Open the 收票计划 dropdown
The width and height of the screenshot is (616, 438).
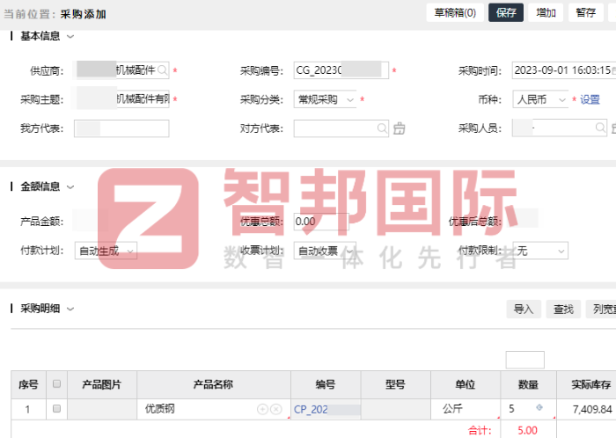tap(325, 251)
